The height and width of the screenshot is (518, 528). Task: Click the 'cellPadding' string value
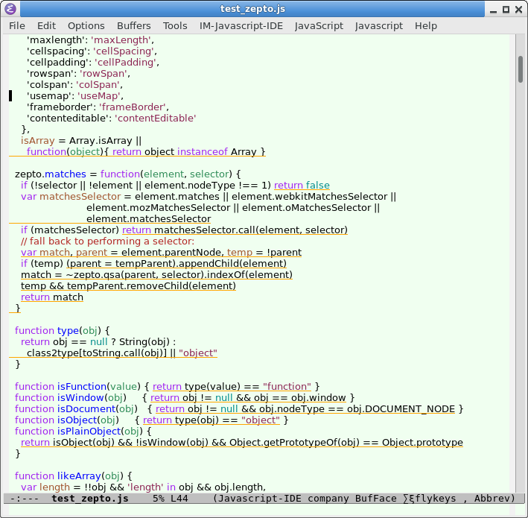[x=125, y=63]
